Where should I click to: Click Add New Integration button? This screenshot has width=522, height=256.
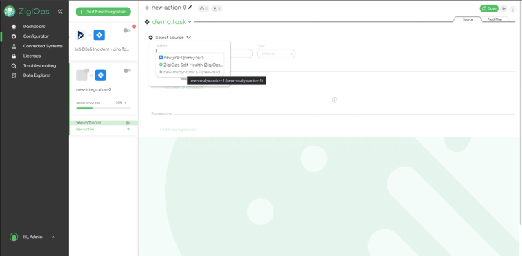[103, 12]
